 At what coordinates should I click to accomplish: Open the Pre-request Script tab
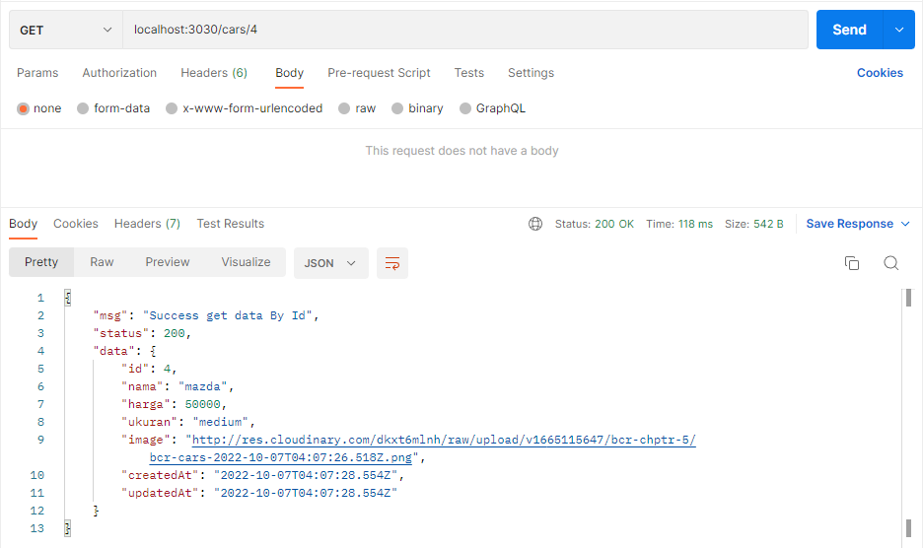[379, 73]
